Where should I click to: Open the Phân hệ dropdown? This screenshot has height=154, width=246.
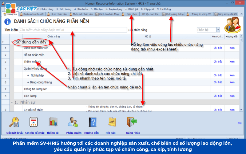pos(218,30)
